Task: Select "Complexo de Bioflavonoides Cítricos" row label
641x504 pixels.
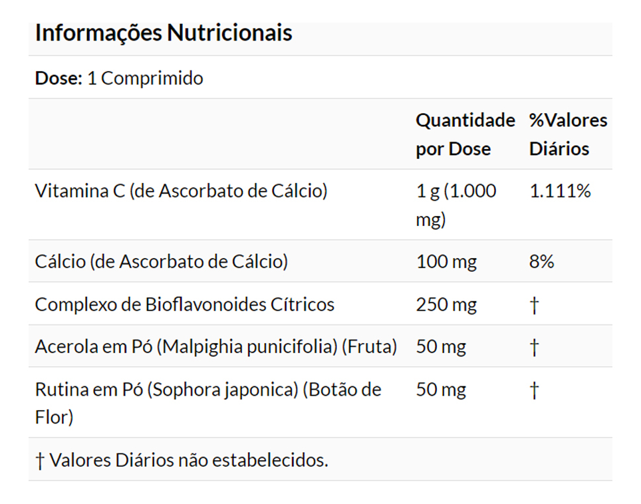Action: (185, 305)
